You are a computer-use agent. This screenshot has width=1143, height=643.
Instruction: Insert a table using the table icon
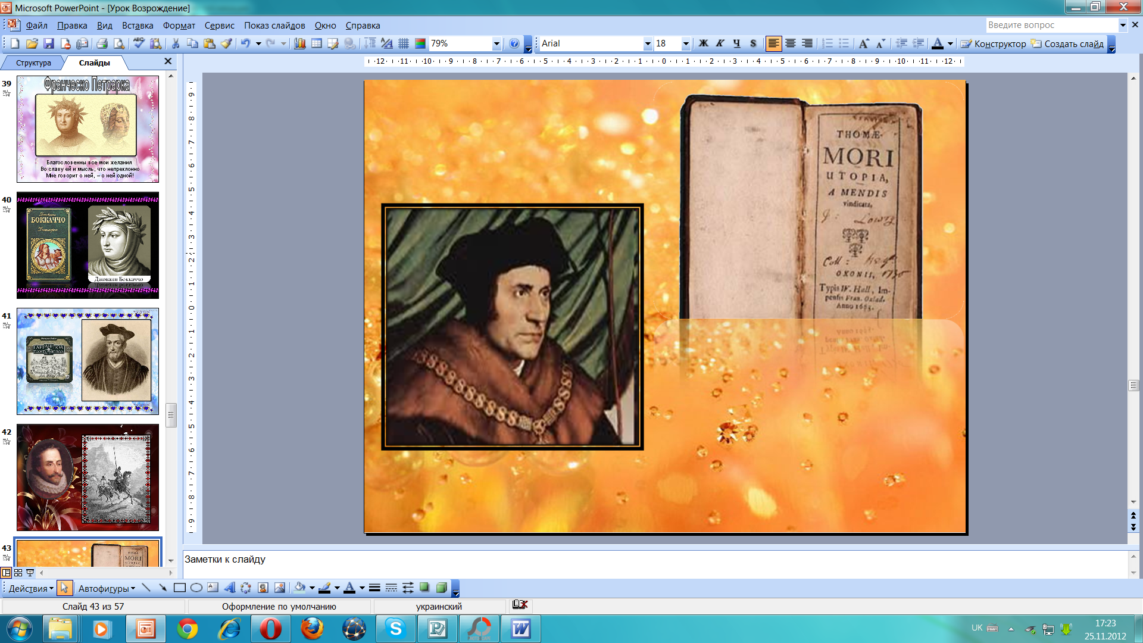317,43
